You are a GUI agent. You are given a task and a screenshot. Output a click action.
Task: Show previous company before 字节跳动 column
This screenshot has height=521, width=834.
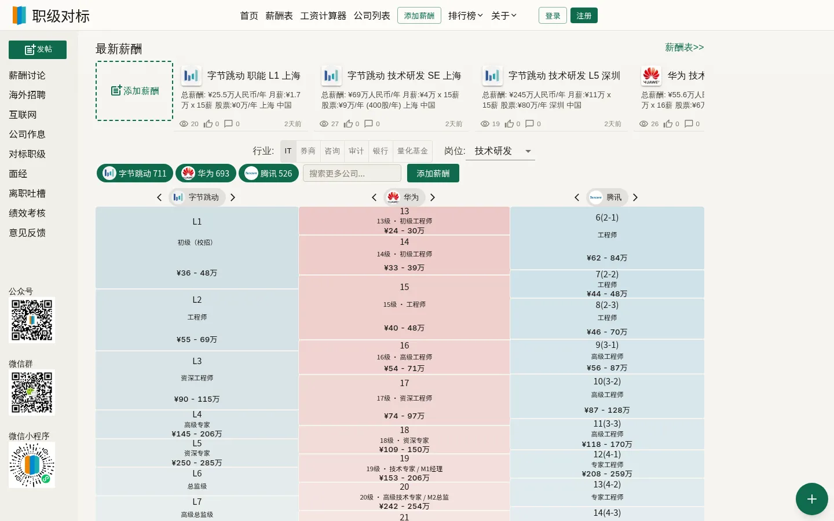[x=159, y=197]
